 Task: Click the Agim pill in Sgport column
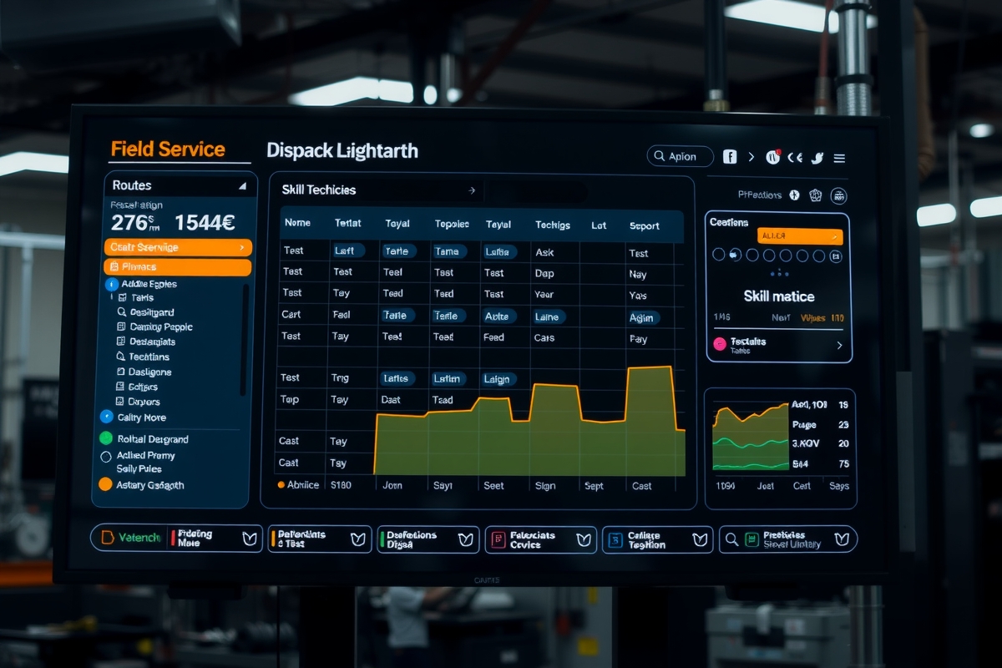(644, 318)
